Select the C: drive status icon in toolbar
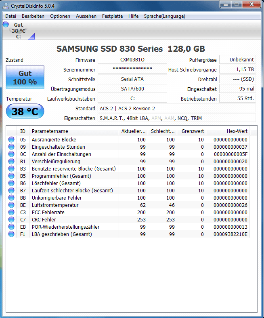This screenshot has height=318, width=264. point(19,31)
